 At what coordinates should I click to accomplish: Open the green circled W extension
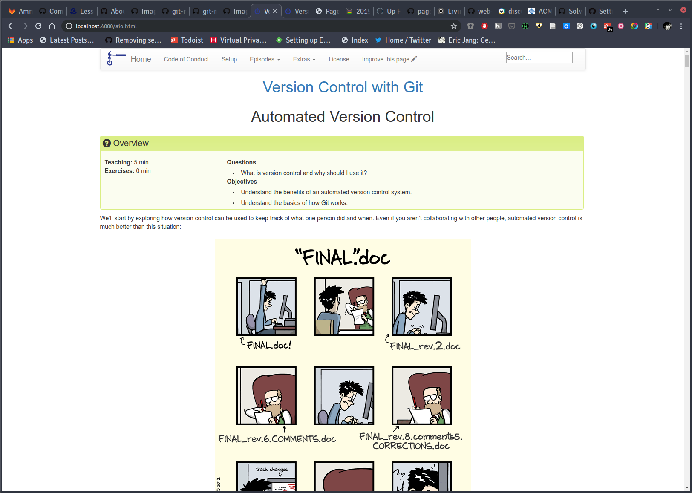click(x=525, y=26)
